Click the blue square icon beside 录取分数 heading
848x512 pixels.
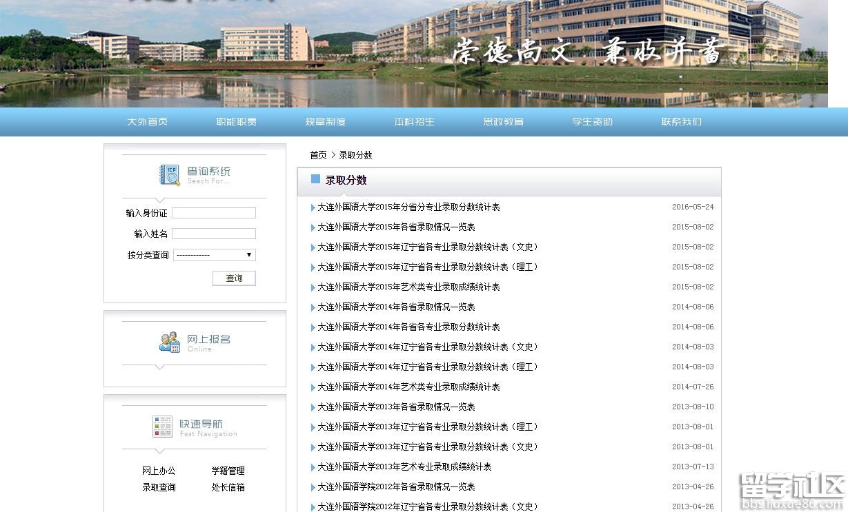pyautogui.click(x=315, y=179)
